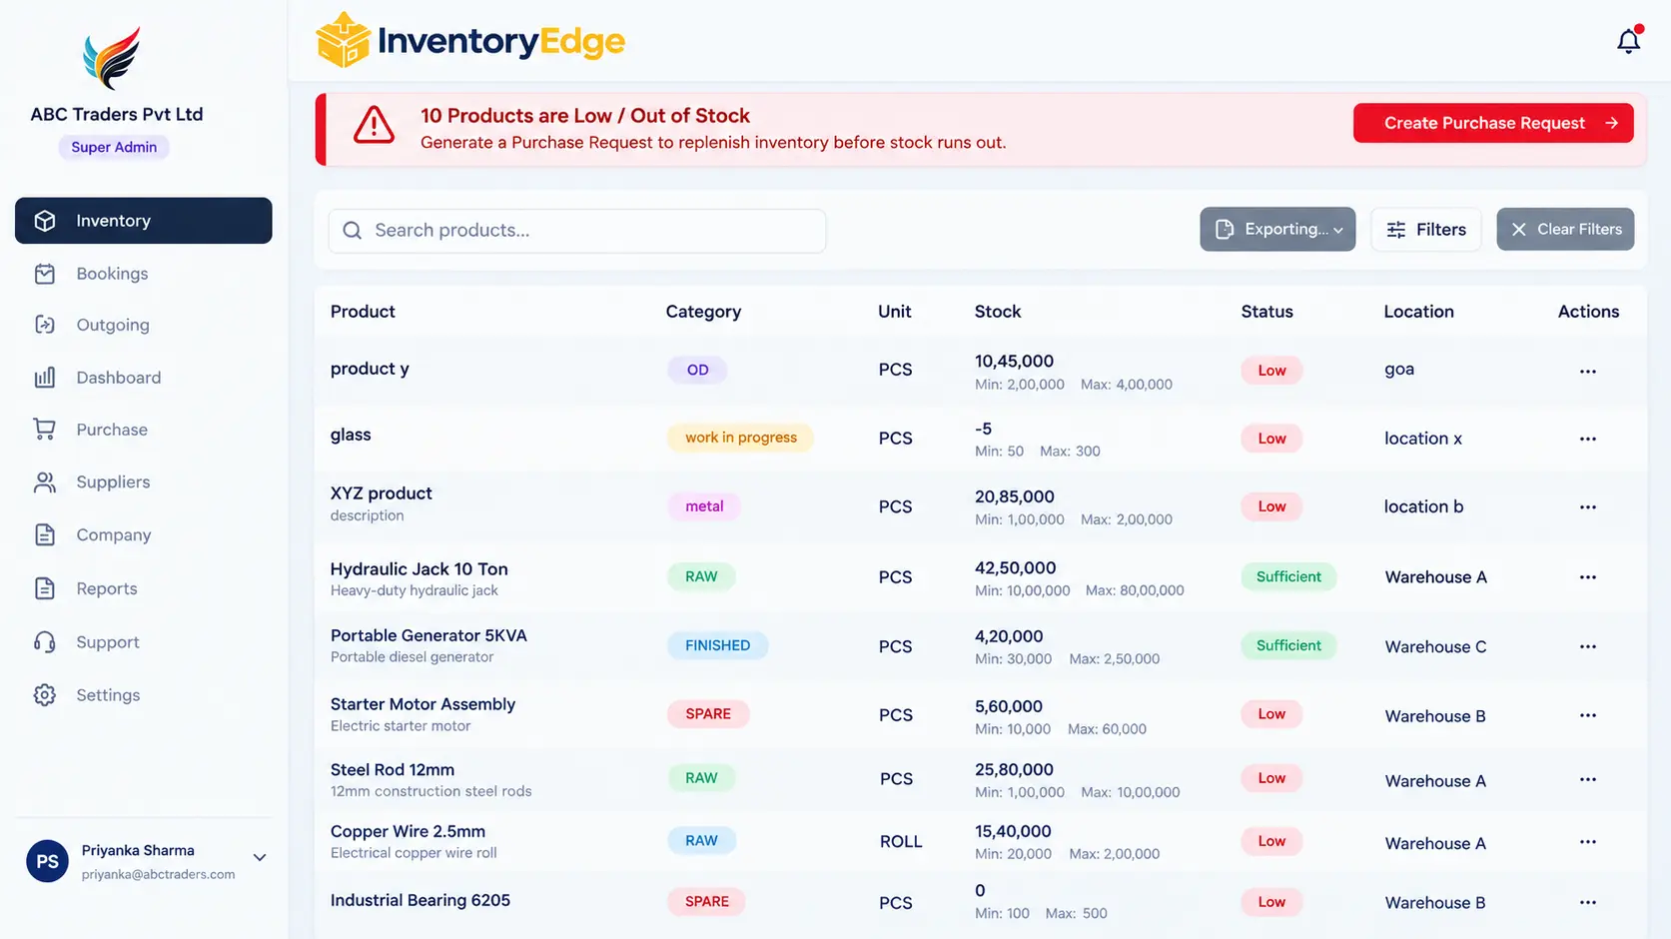Image resolution: width=1671 pixels, height=939 pixels.
Task: Click the 'work in progress' category tag
Action: (x=740, y=438)
